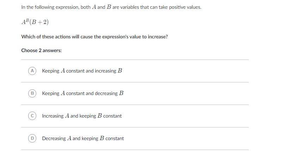Click the base A of the expression

[24, 22]
